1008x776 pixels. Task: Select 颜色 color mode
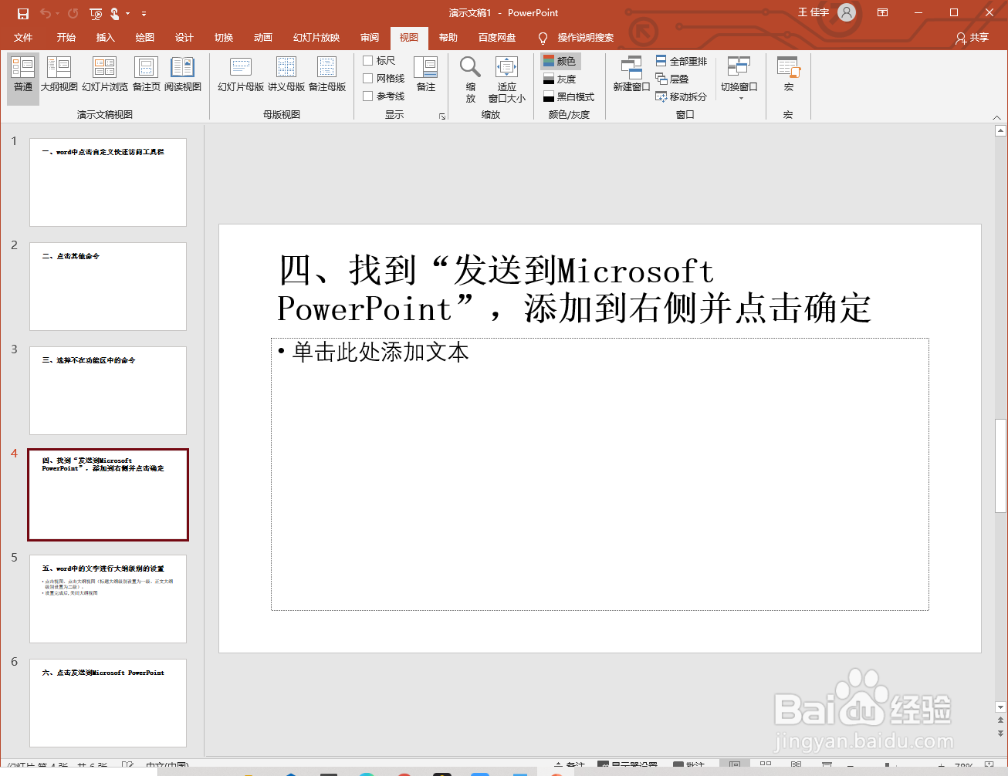click(560, 61)
